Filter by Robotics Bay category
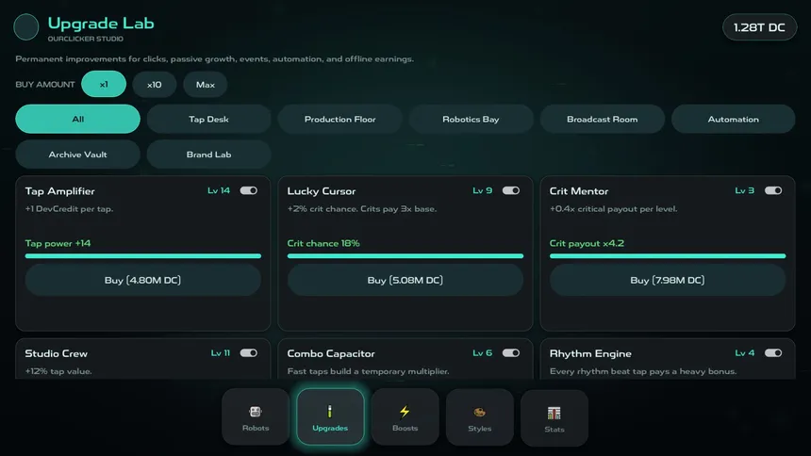Screen dimensions: 811x456 click(x=471, y=119)
